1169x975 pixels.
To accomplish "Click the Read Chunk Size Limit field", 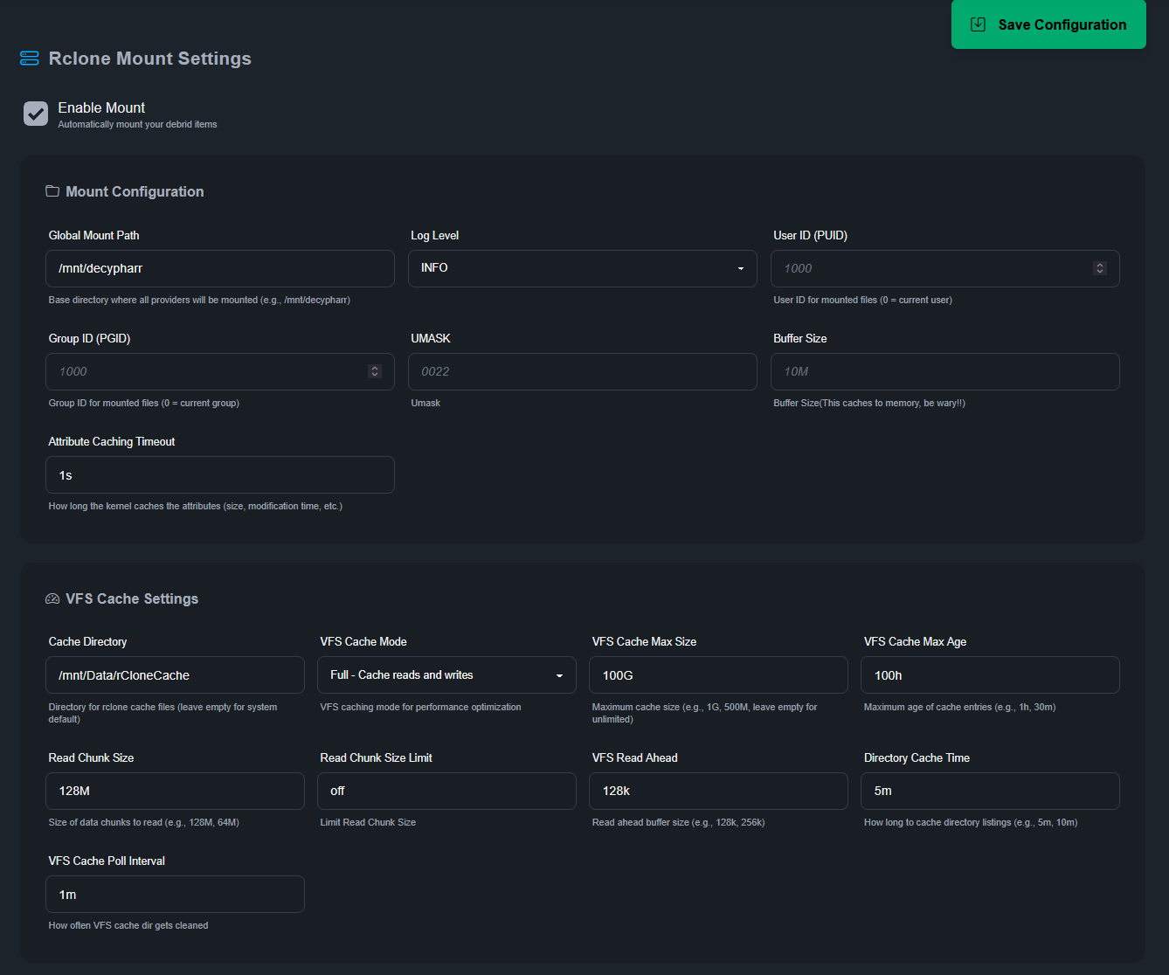I will click(x=446, y=791).
